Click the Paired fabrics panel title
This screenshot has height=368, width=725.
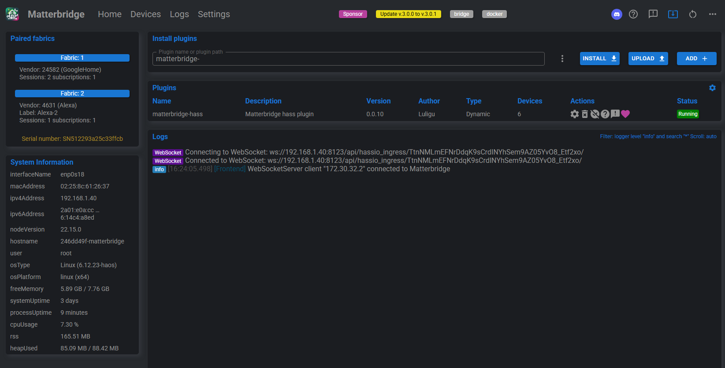(x=33, y=39)
